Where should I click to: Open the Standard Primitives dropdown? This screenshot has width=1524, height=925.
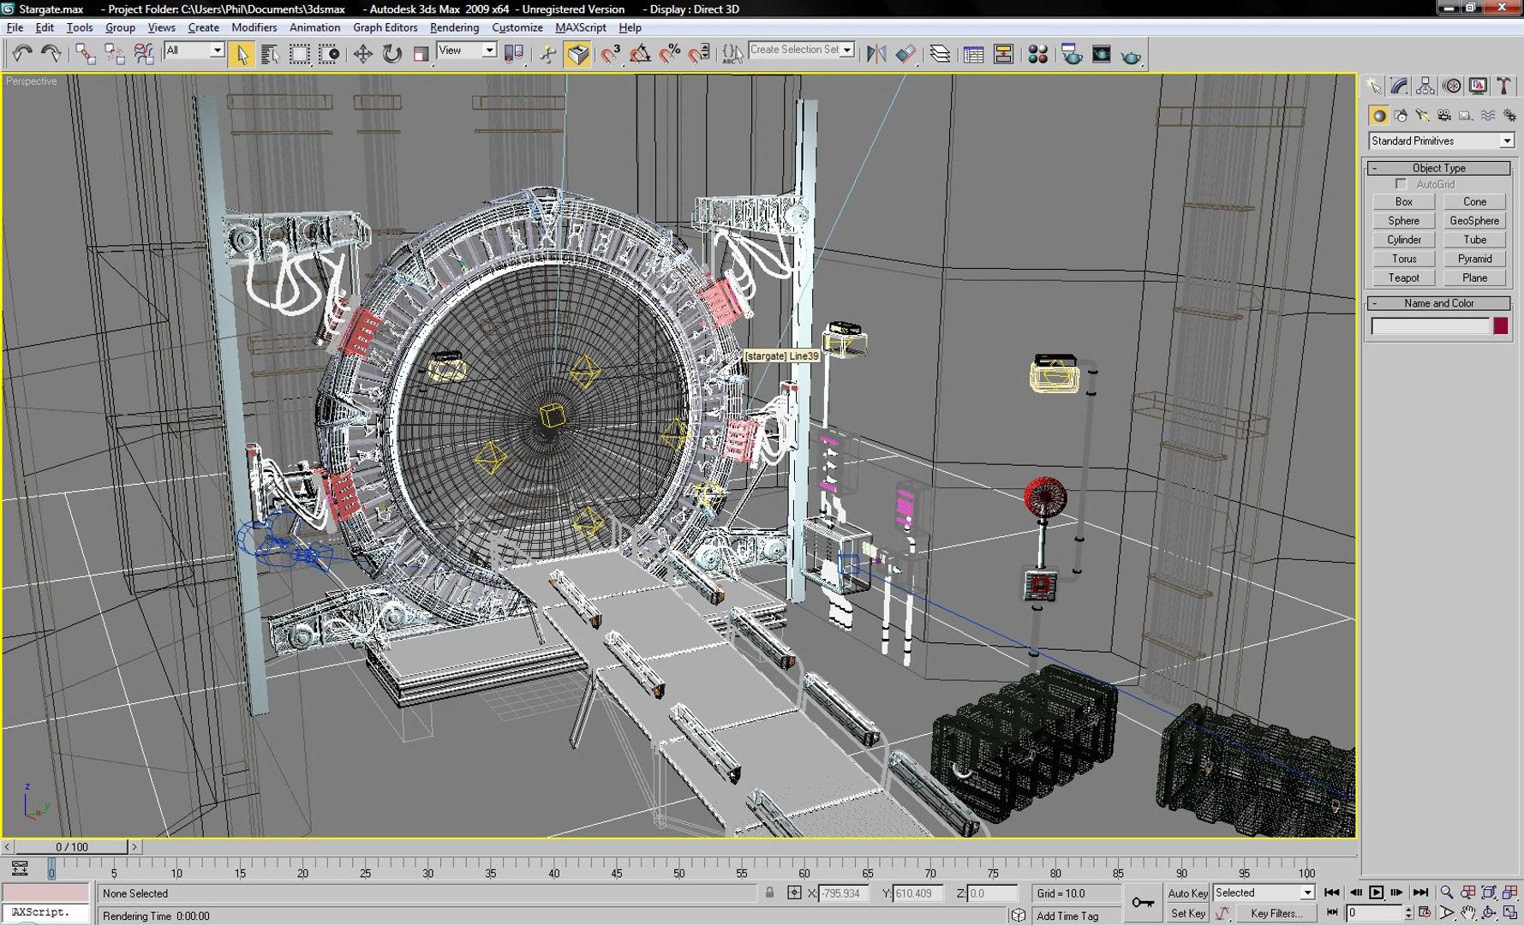click(1441, 140)
